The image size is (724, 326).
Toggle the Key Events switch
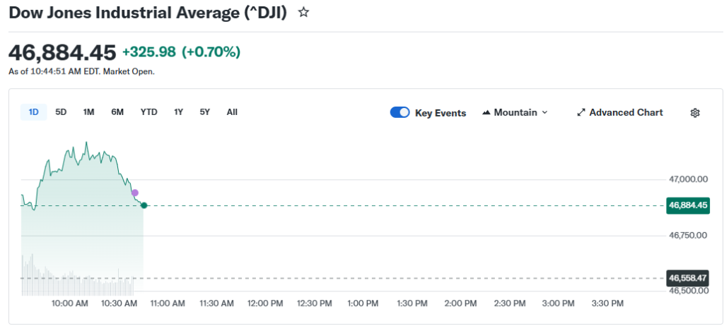pyautogui.click(x=400, y=113)
